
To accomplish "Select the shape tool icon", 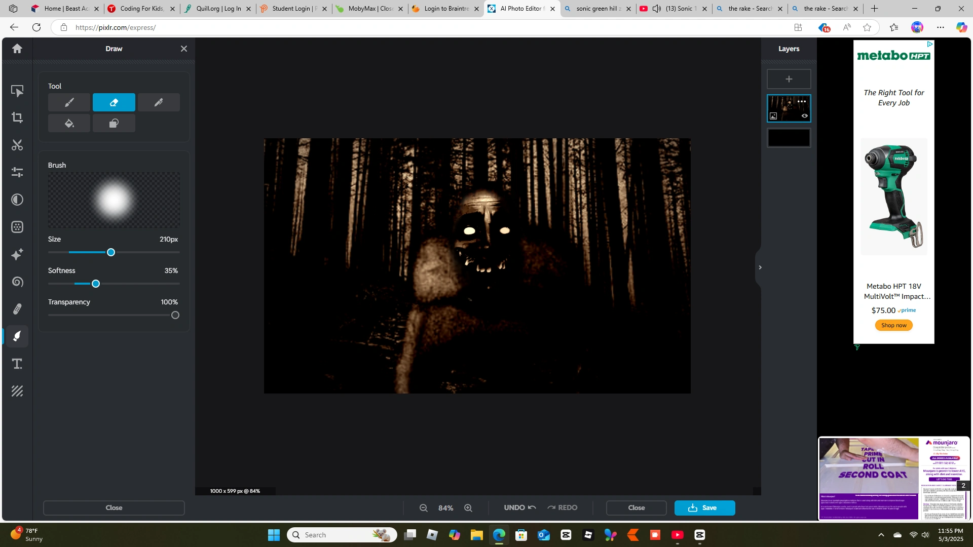I will tap(114, 124).
